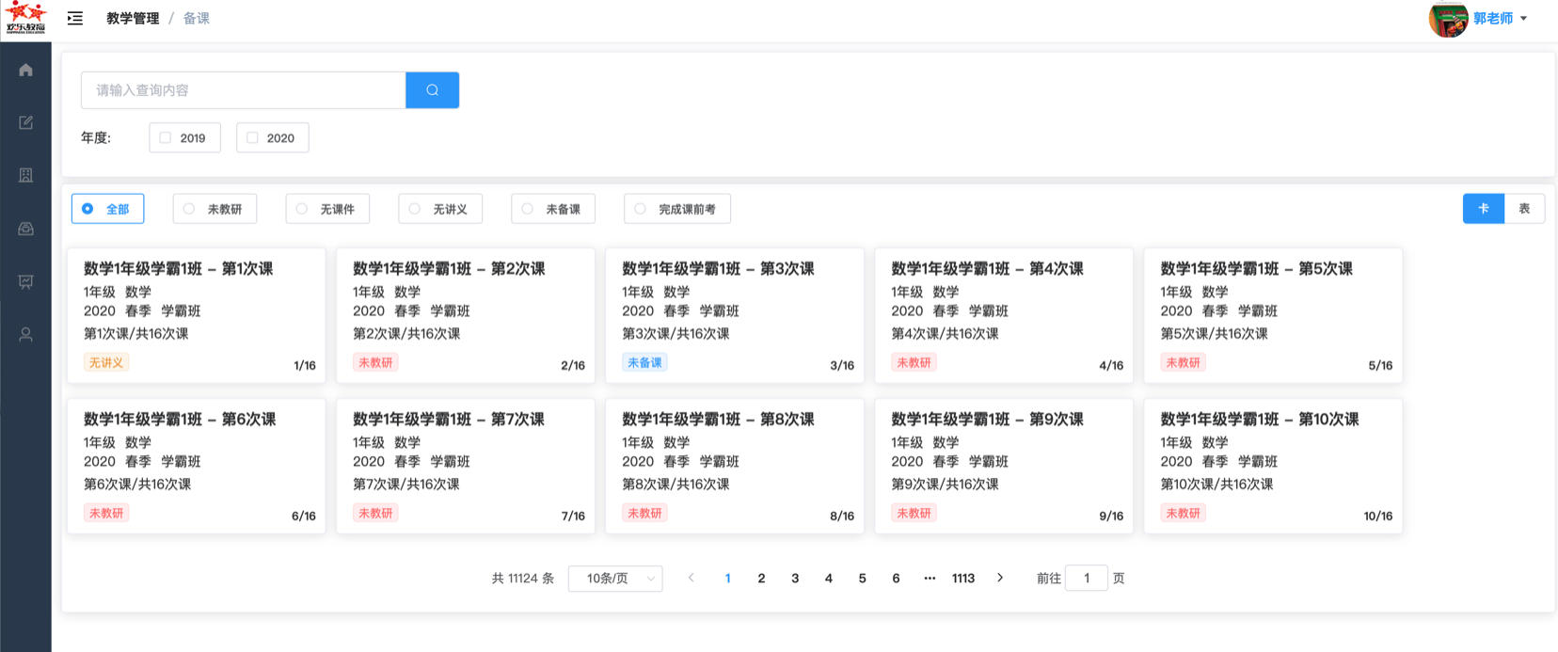Click the blue search magnifier button
1558x652 pixels.
432,90
